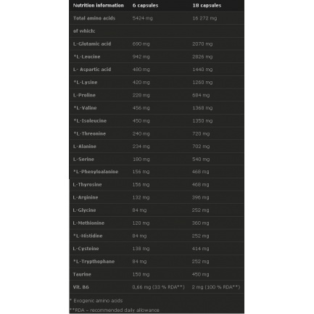Click the Taurine row label

click(82, 274)
